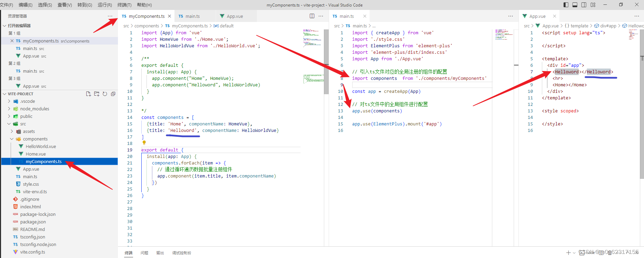This screenshot has width=644, height=258.
Task: Collapse the src folder
Action: (9, 124)
